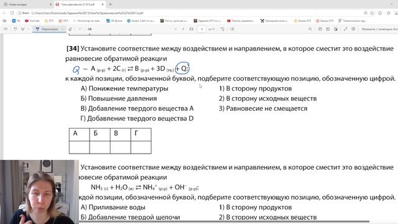
Task: Open a new browser tab
Action: (x=110, y=4)
